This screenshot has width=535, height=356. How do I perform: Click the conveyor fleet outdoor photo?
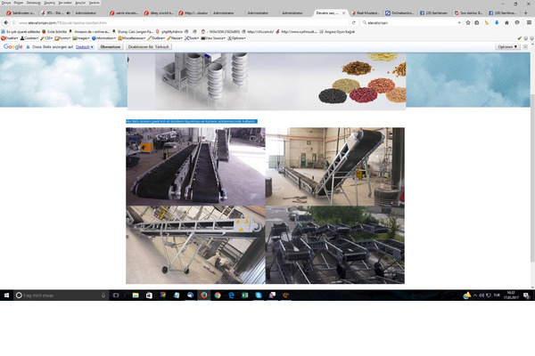click(335, 245)
